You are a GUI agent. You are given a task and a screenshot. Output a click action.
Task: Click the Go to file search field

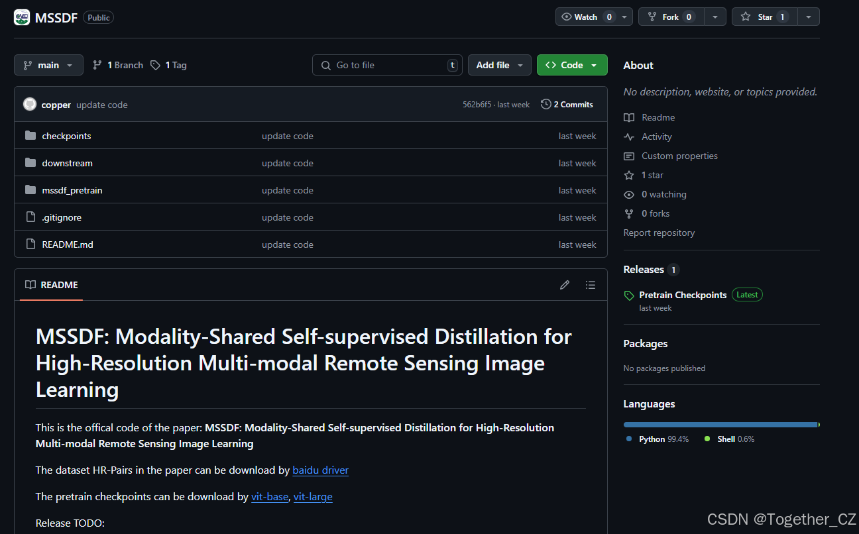point(387,65)
